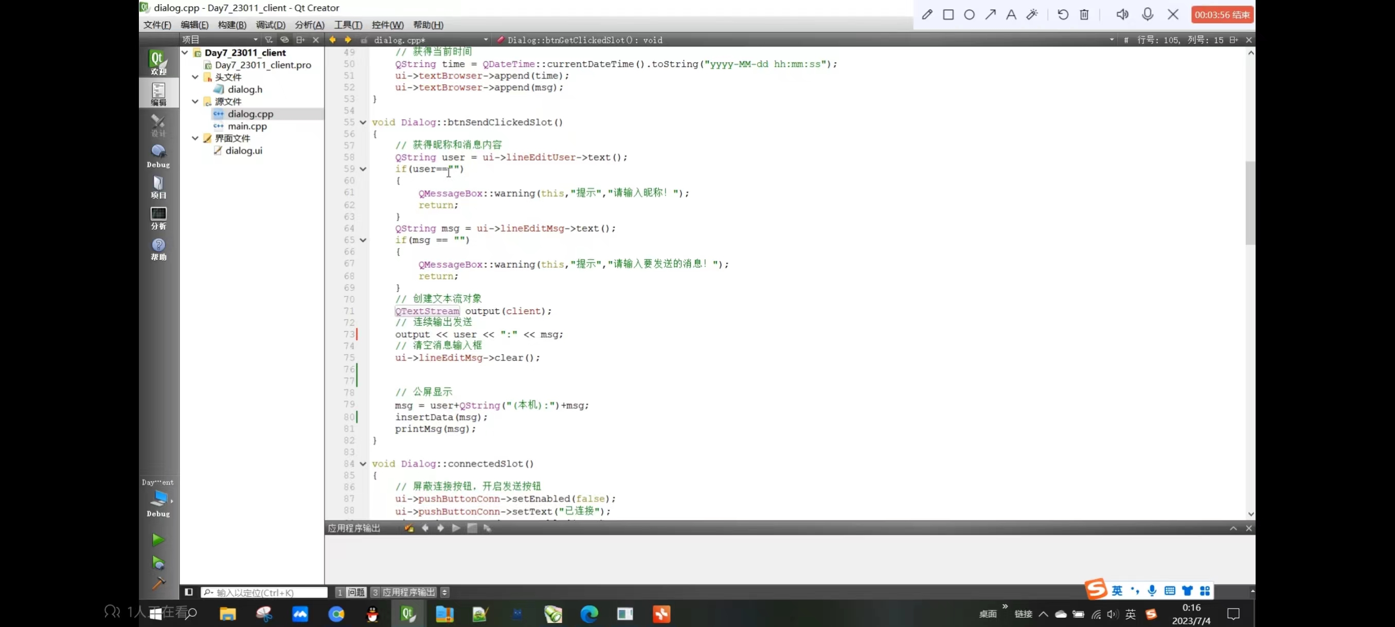Viewport: 1395px width, 627px height.
Task: Synchronize project tree with editor
Action: pyautogui.click(x=284, y=40)
